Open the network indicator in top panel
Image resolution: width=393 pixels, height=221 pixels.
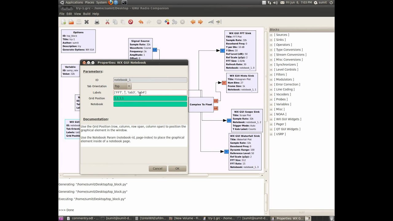click(270, 2)
